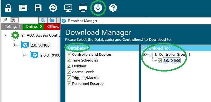Uncheck the Holidays checkbox

[69, 66]
